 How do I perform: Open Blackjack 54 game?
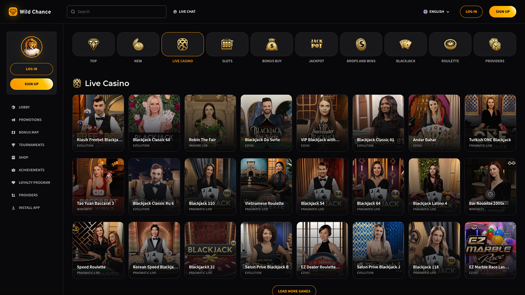tap(322, 187)
